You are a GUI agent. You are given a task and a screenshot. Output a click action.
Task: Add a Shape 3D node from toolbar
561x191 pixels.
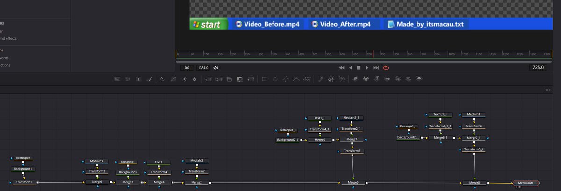[x=366, y=79]
